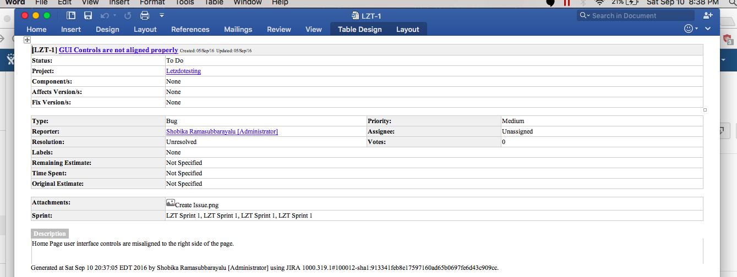Open the Window menu

click(x=248, y=3)
